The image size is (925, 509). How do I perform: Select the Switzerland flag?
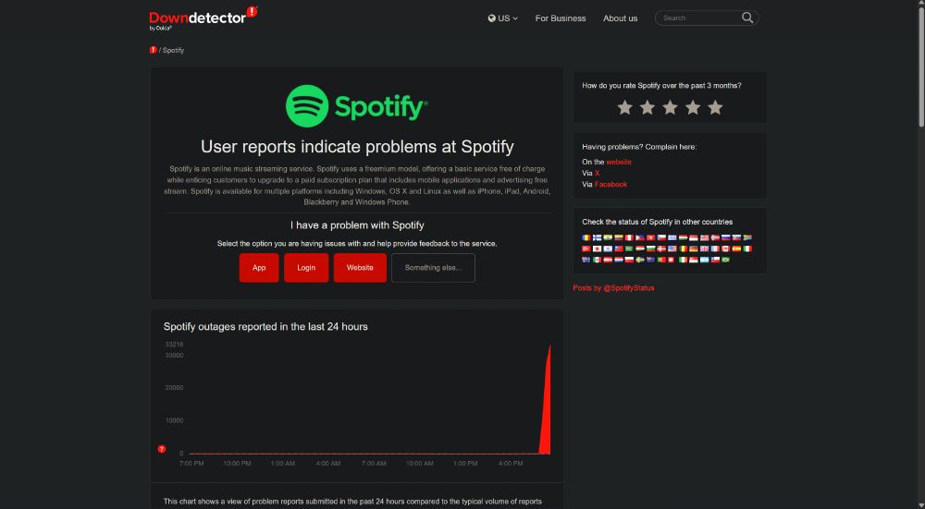coord(671,260)
